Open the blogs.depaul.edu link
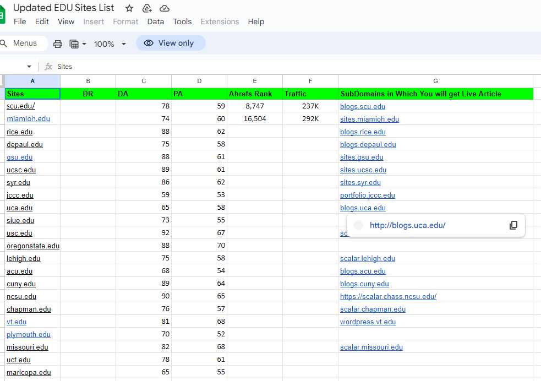This screenshot has height=381, width=541. 368,145
